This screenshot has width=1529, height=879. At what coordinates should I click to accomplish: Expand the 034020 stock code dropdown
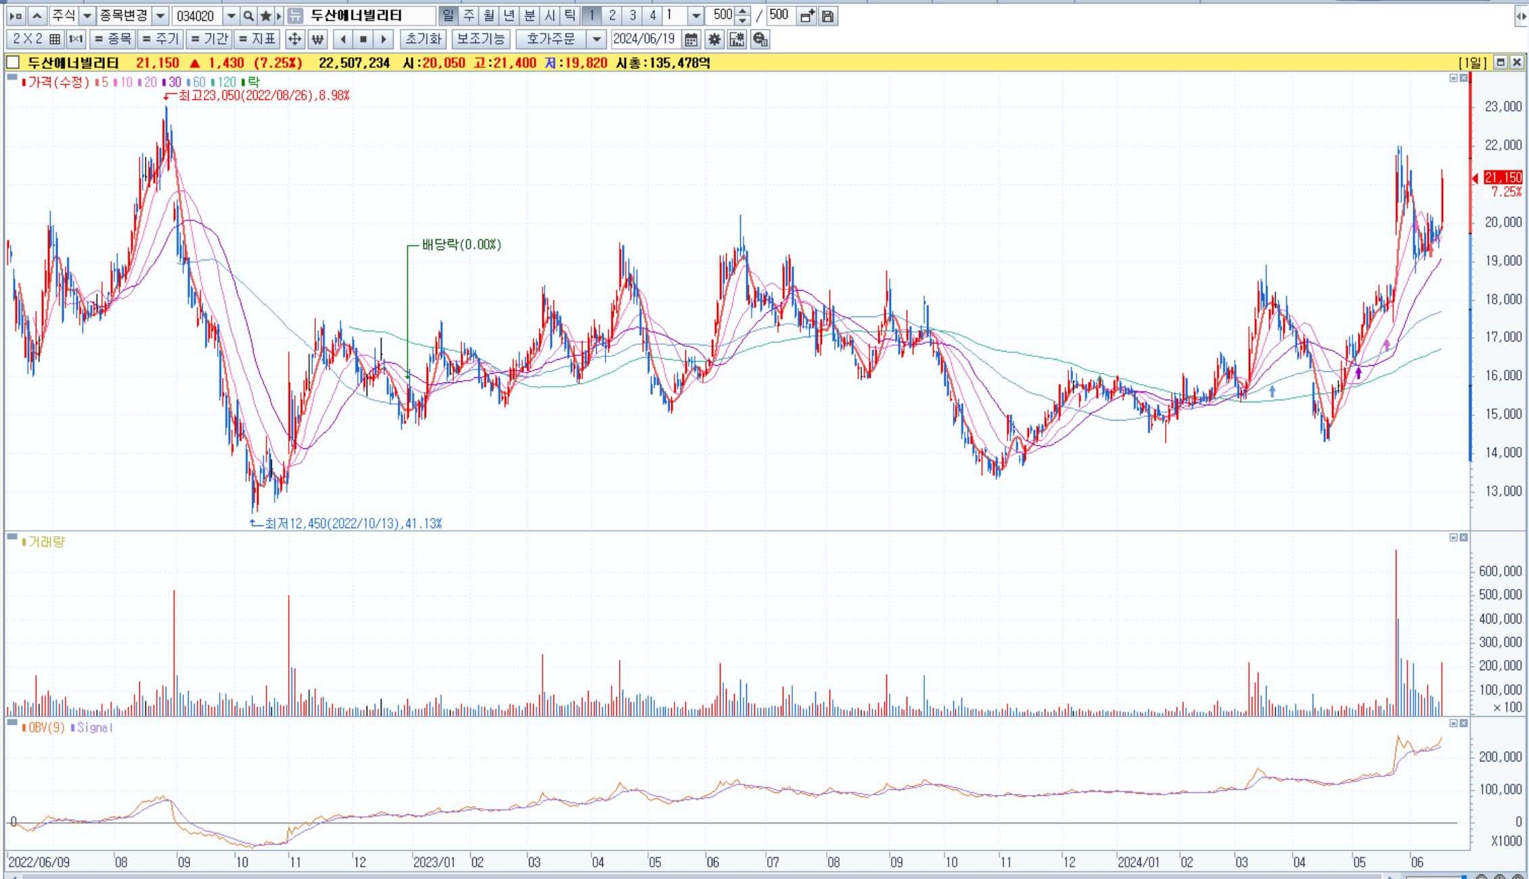pyautogui.click(x=231, y=16)
